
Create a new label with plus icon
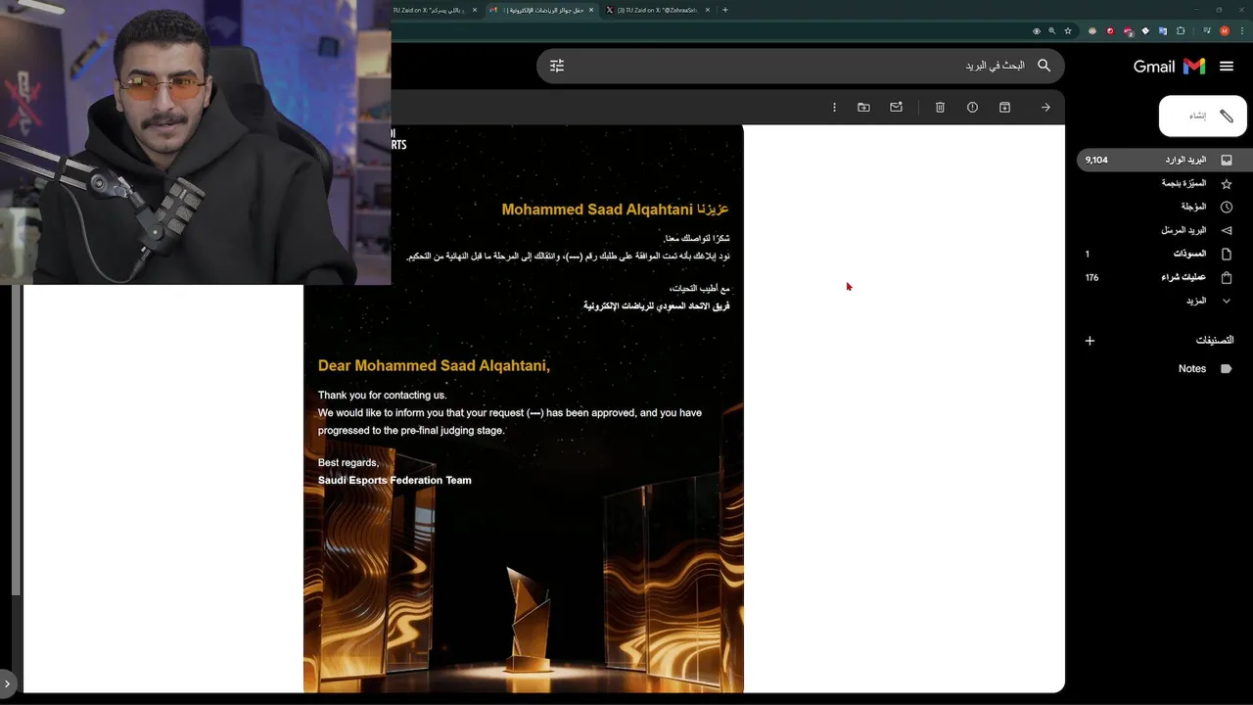[x=1090, y=341]
